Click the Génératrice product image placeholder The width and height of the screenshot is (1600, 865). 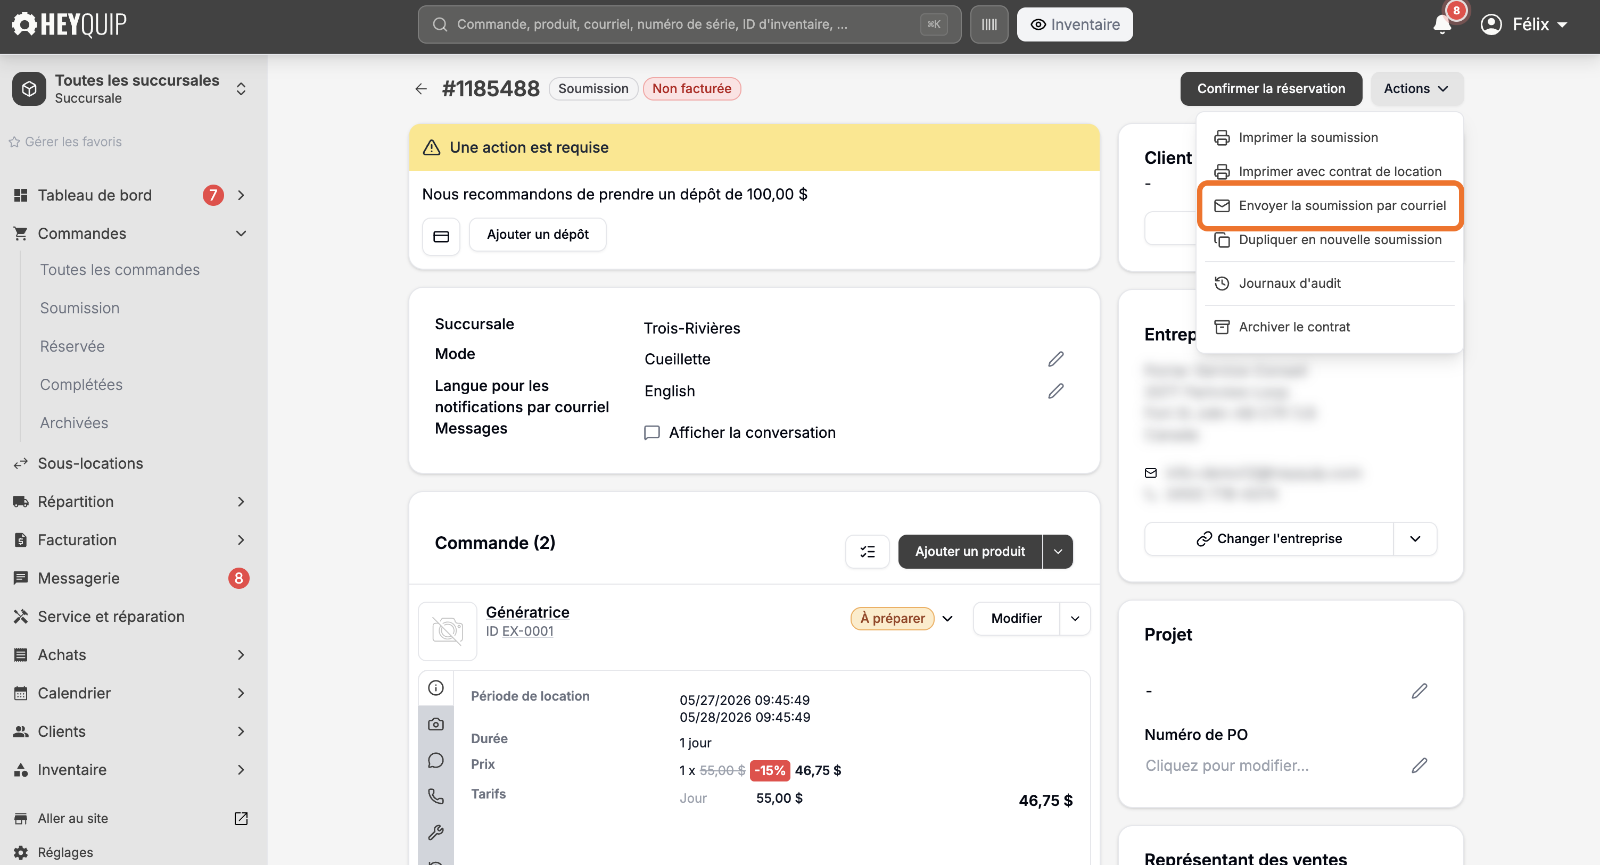(447, 631)
